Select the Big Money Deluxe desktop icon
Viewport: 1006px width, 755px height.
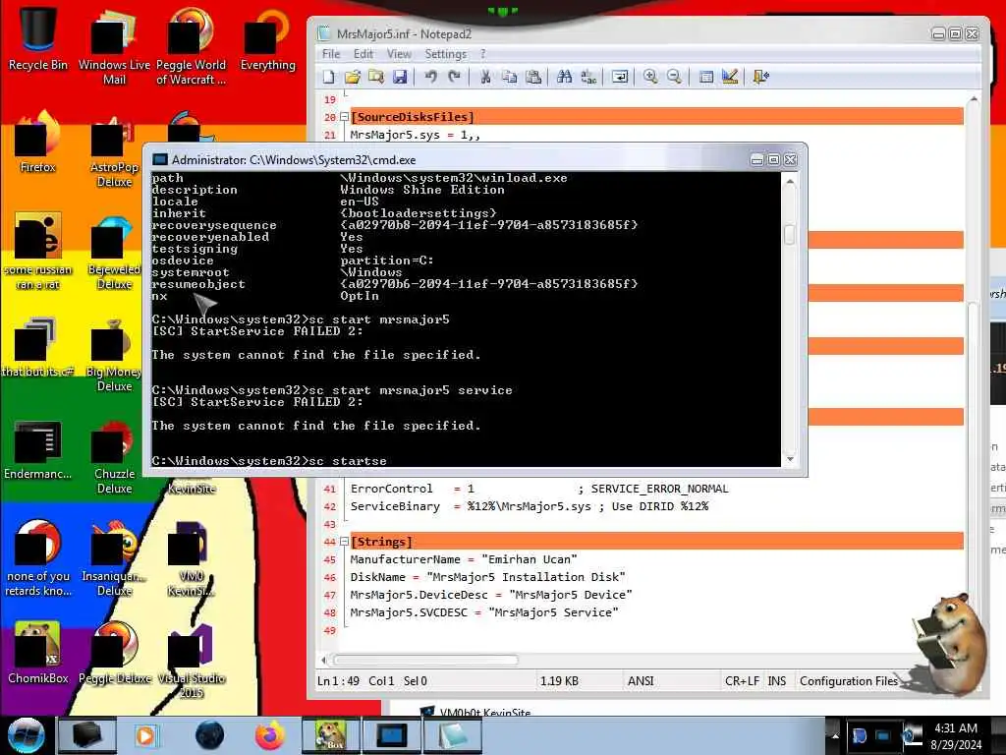[114, 354]
